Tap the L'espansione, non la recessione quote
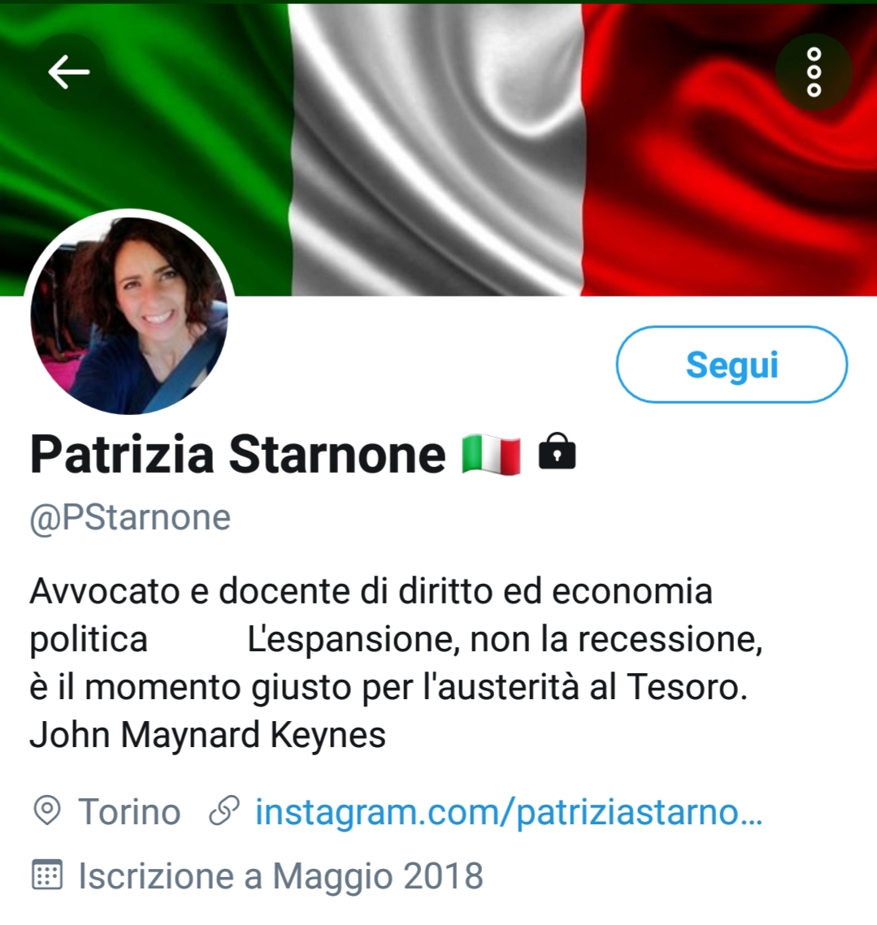Screen dimensions: 877x925 (x=505, y=639)
